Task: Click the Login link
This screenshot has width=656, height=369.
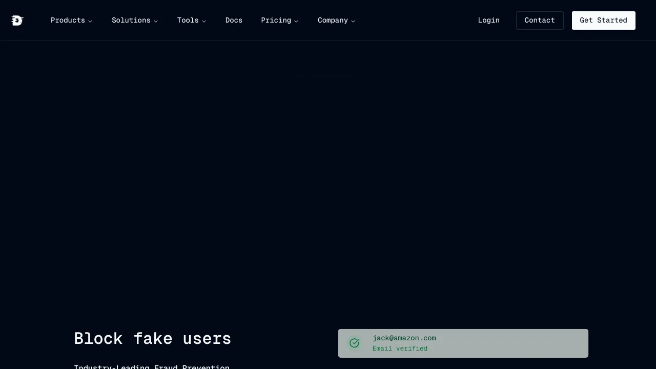Action: click(488, 20)
